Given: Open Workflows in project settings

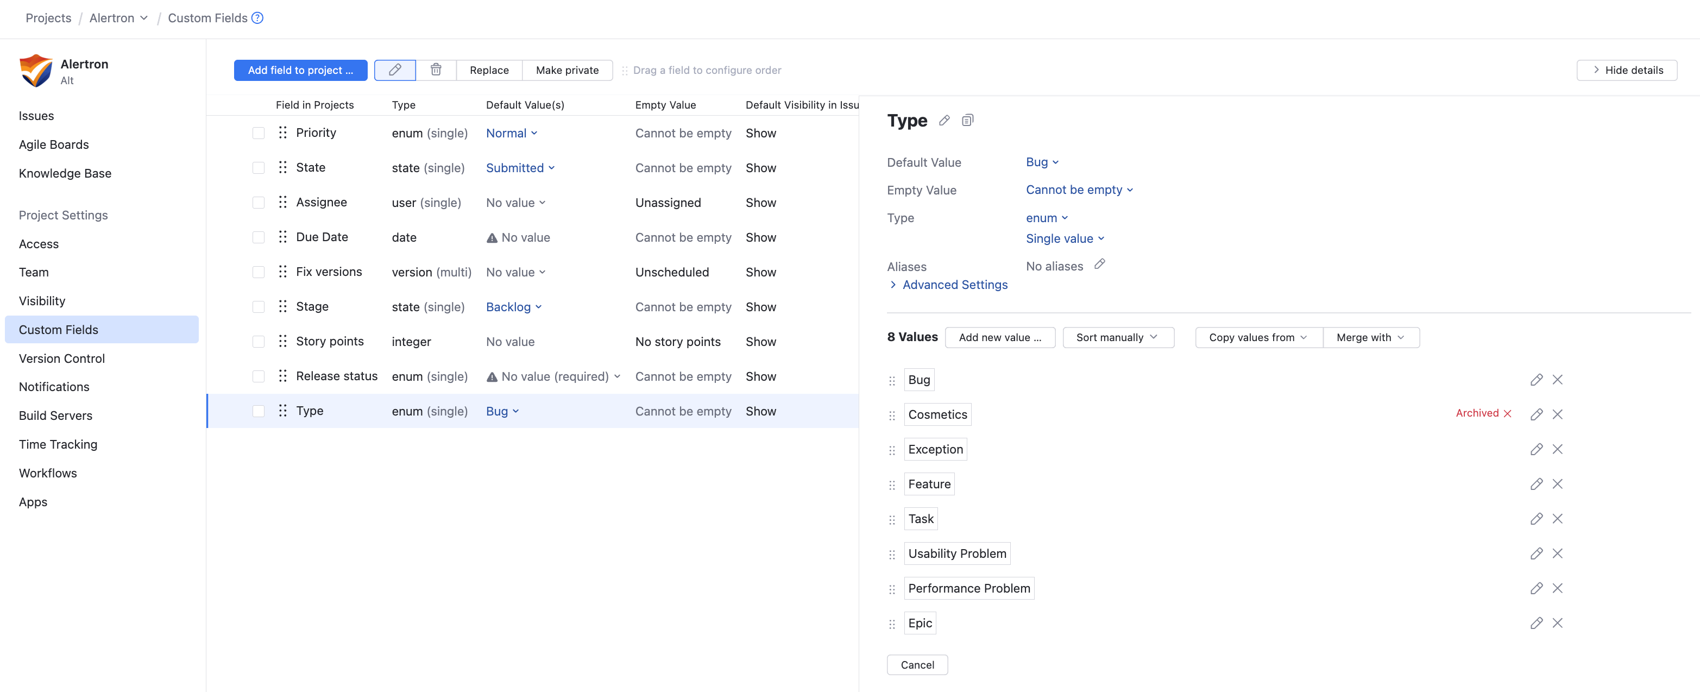Looking at the screenshot, I should click(47, 473).
